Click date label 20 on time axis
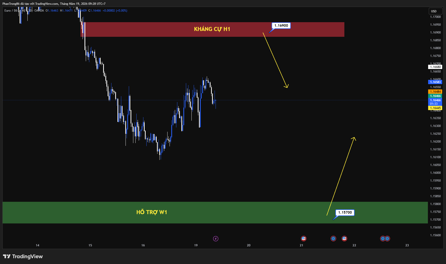This screenshot has height=264, width=446. point(249,245)
